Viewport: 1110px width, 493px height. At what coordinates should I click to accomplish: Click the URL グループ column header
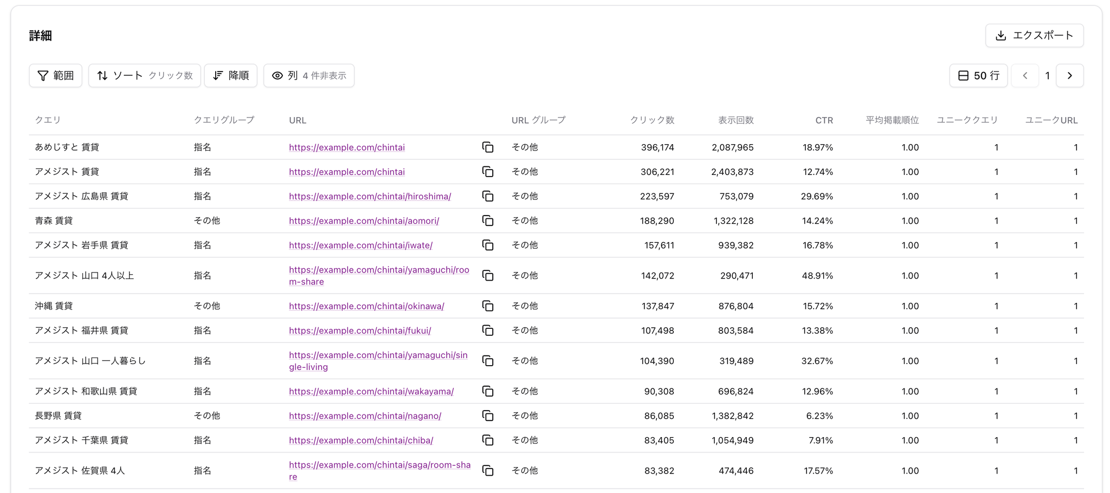pyautogui.click(x=538, y=120)
